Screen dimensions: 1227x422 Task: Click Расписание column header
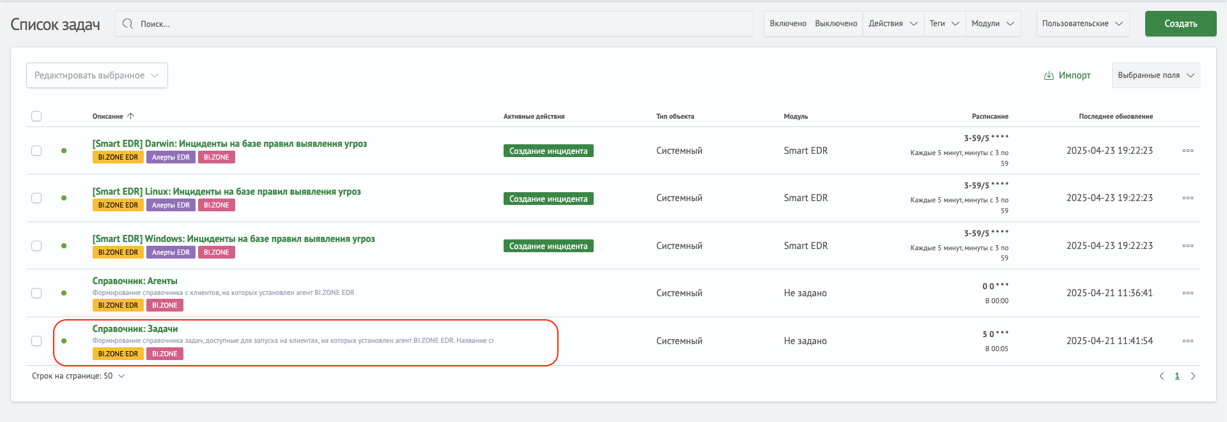coord(990,116)
